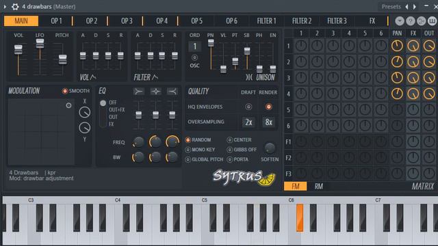Click matrix row 3 OUT knob
Screen dimensions: 438x246
[429, 78]
